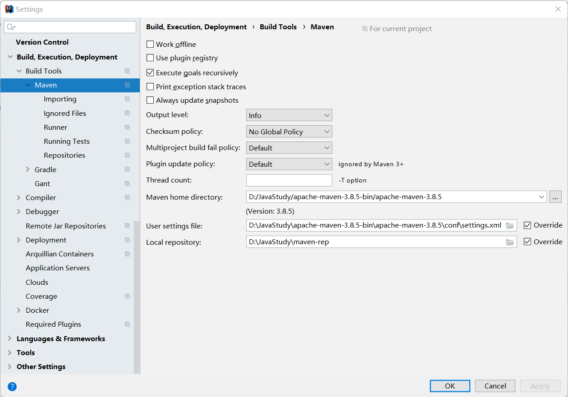Open the Checksum policy dropdown
The height and width of the screenshot is (397, 568).
pos(289,132)
